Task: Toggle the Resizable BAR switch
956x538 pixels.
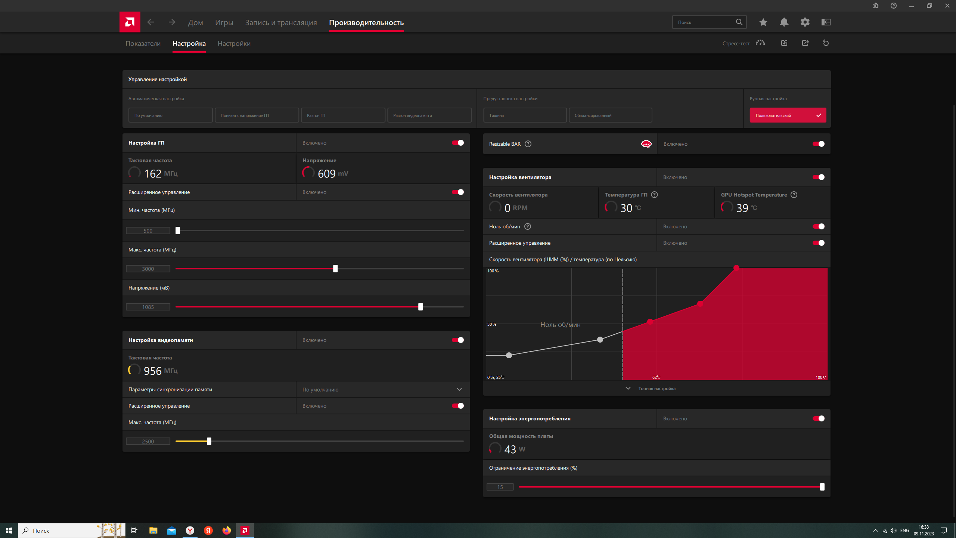Action: (818, 144)
